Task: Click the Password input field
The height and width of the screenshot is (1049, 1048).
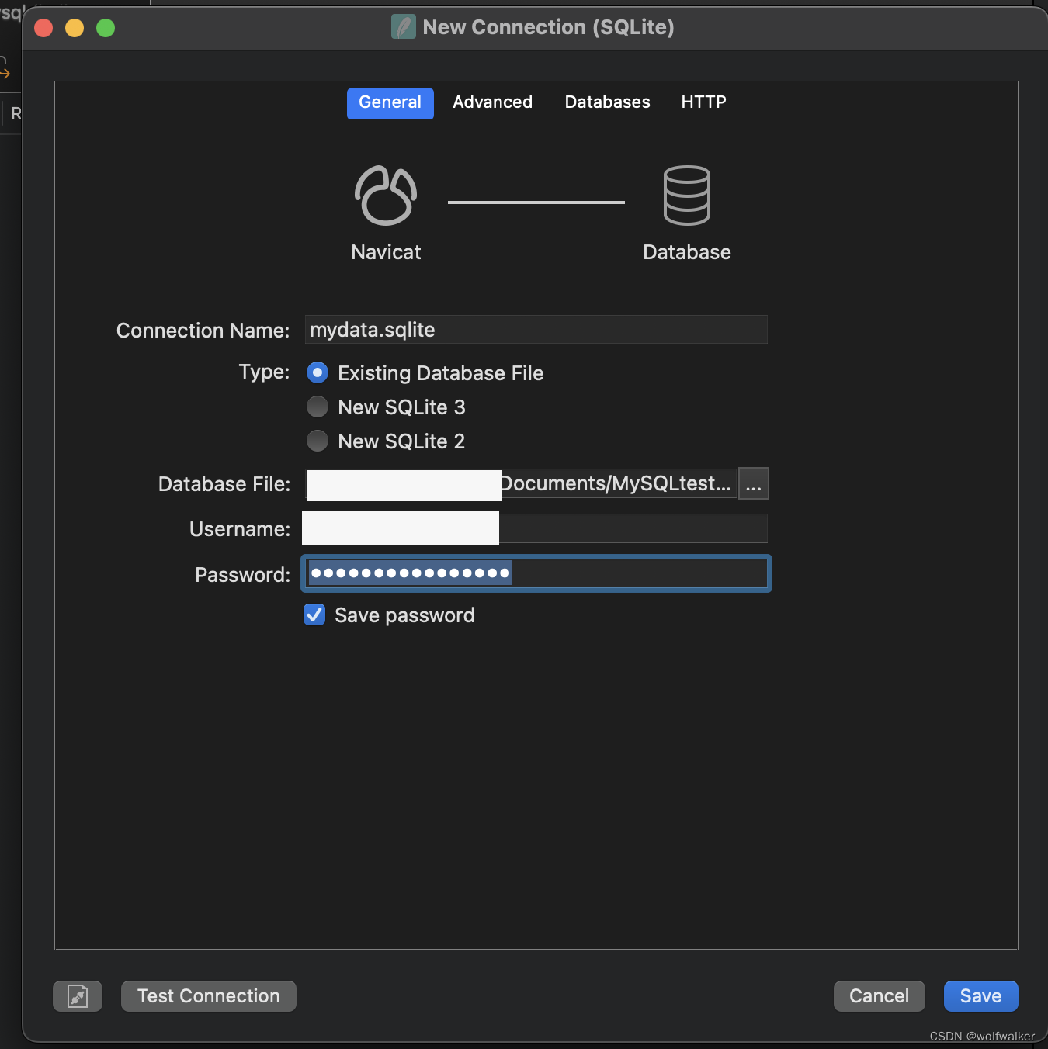Action: (x=536, y=573)
